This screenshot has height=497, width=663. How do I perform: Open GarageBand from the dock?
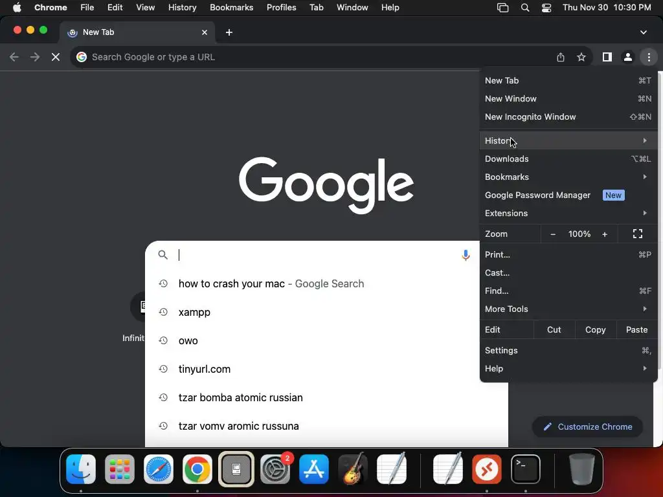[x=353, y=469]
